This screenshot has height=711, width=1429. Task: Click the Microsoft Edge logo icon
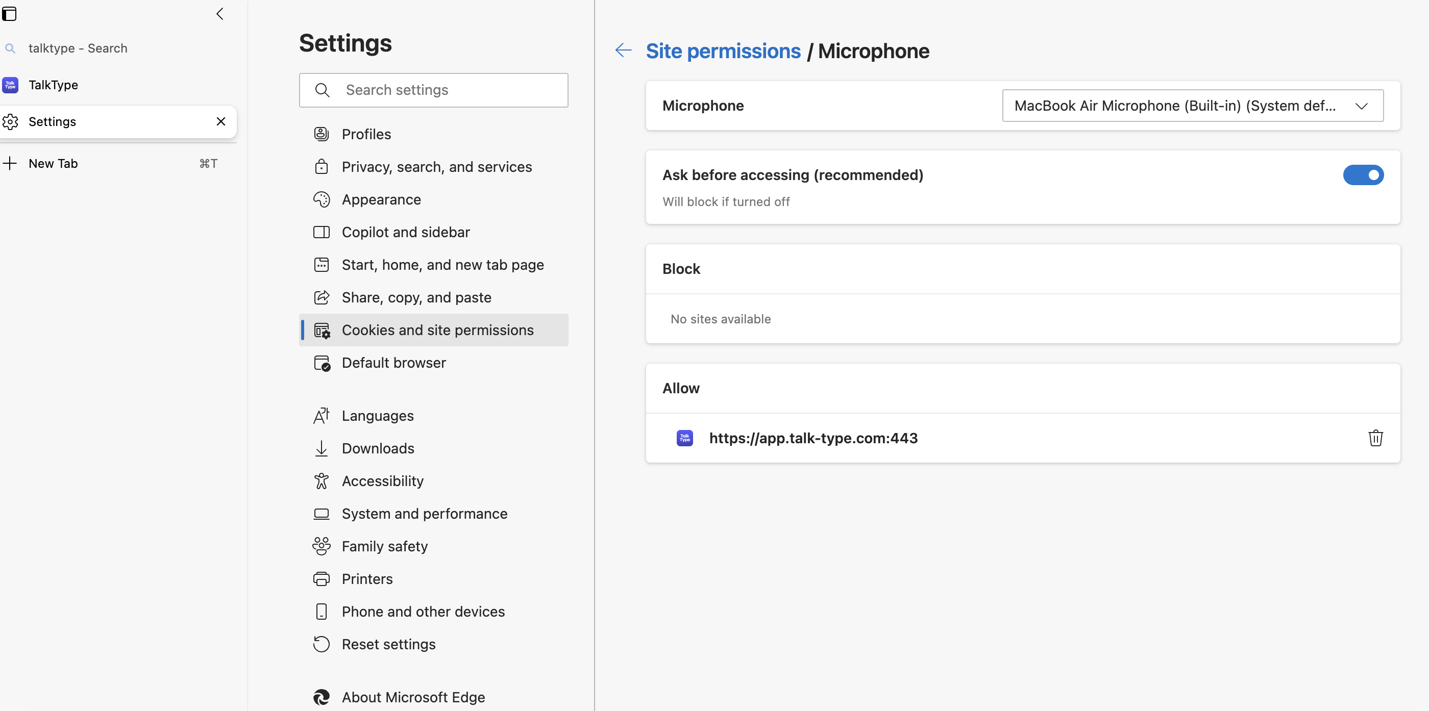(322, 697)
